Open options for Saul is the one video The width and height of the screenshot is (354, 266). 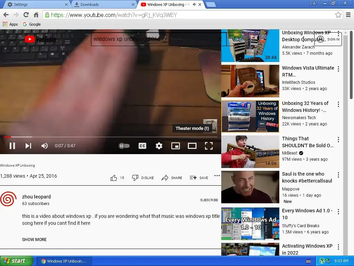click(338, 175)
